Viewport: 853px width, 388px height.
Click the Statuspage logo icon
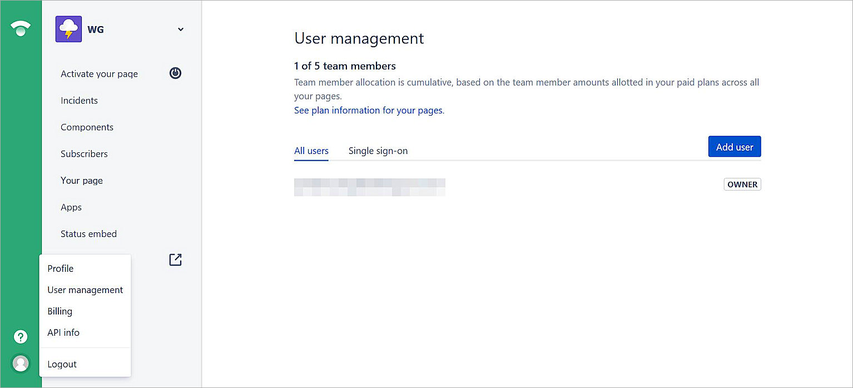[x=21, y=29]
